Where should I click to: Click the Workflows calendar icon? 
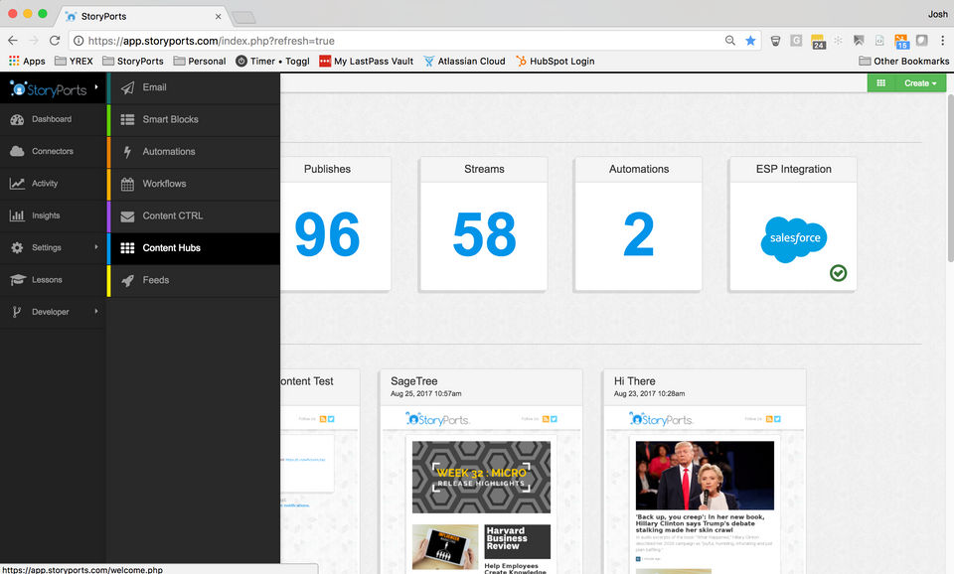[x=127, y=185]
